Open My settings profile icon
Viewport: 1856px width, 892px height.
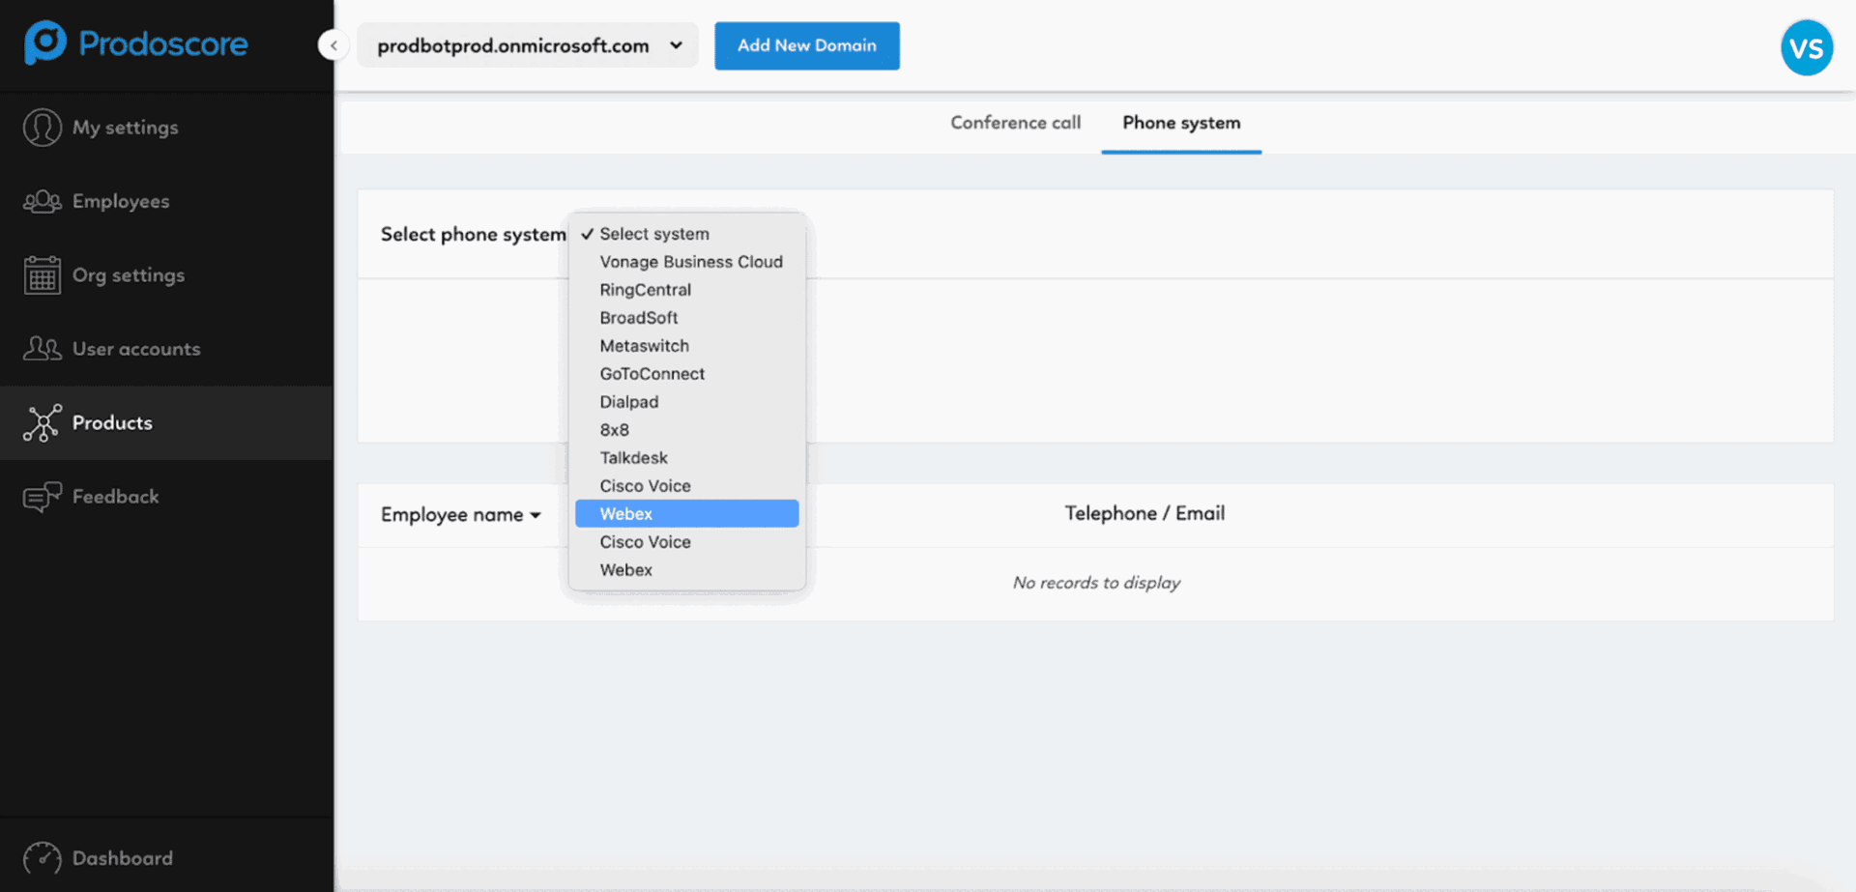(43, 128)
